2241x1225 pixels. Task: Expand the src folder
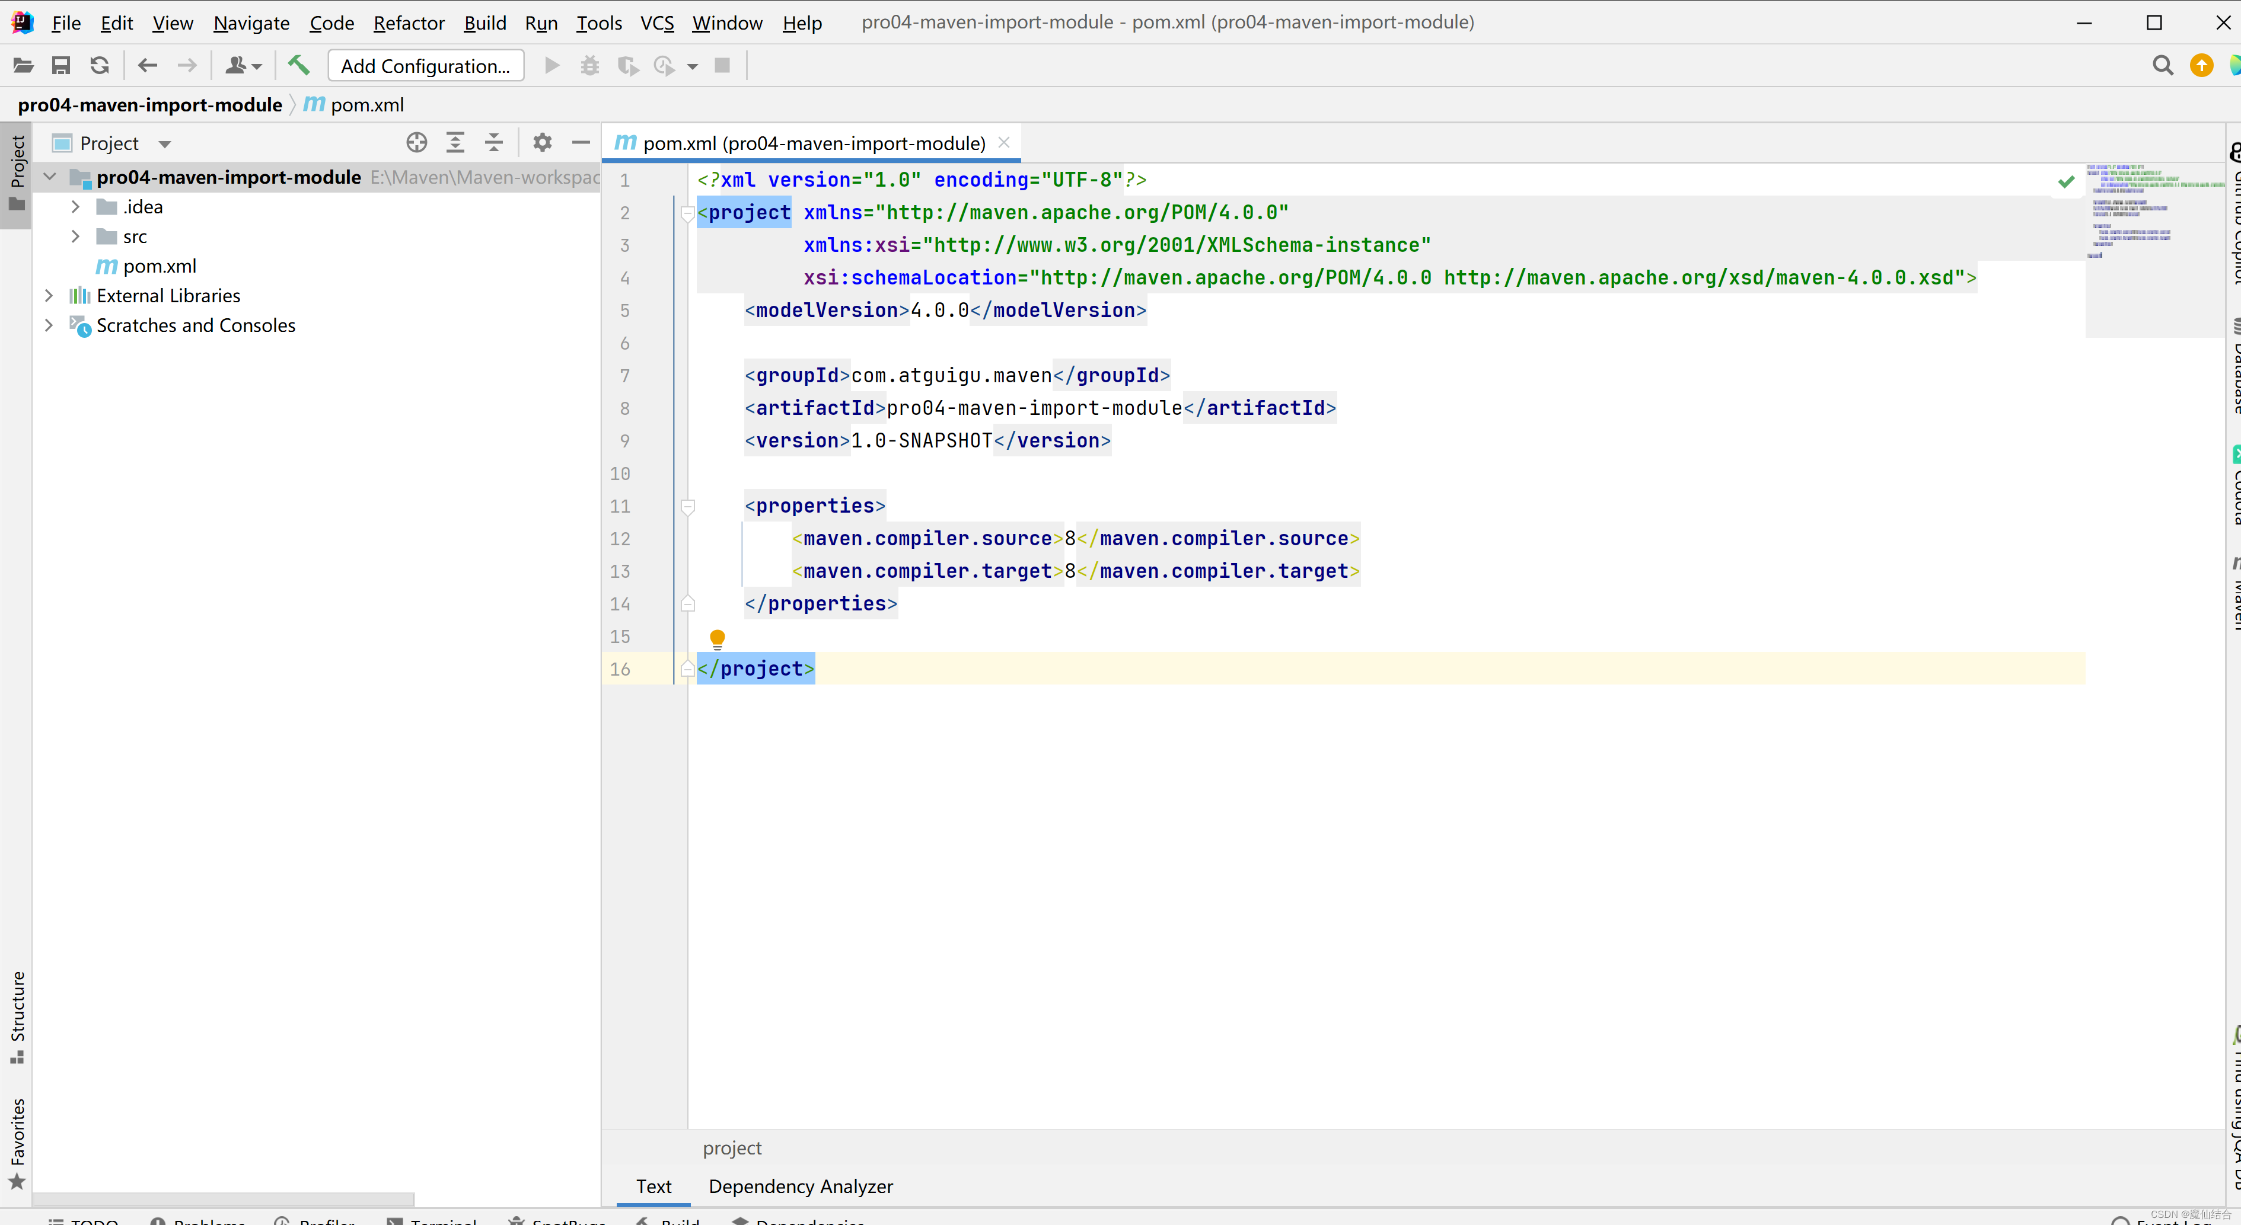[x=76, y=236]
